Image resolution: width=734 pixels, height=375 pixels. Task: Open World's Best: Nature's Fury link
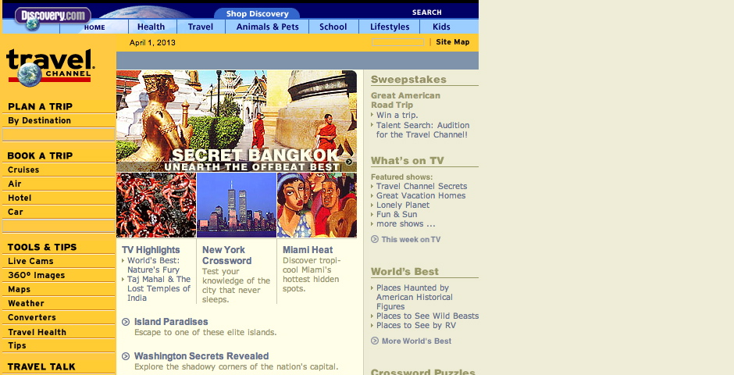pyautogui.click(x=154, y=265)
